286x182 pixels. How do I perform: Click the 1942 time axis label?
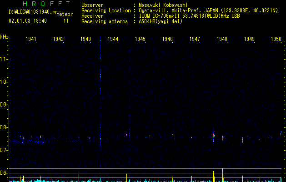(x=58, y=39)
